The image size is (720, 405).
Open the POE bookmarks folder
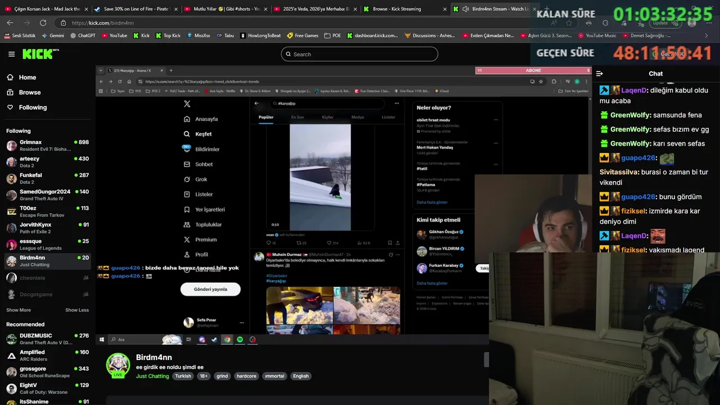click(332, 35)
